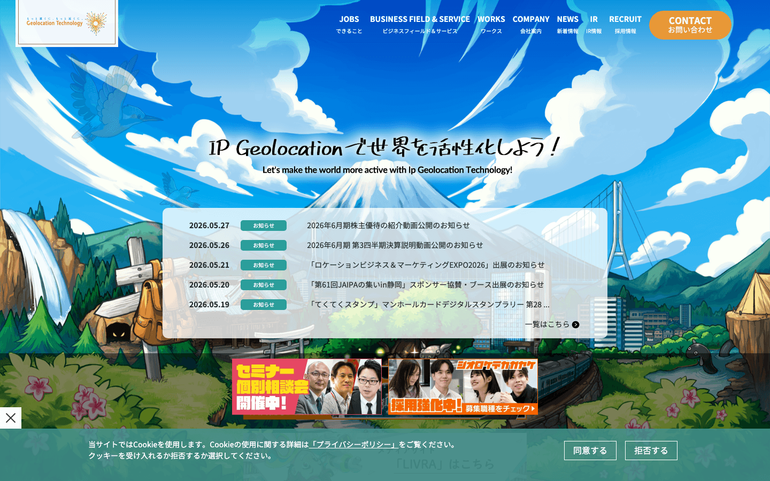This screenshot has width=770, height=481.
Task: Open the IR information menu
Action: point(594,25)
